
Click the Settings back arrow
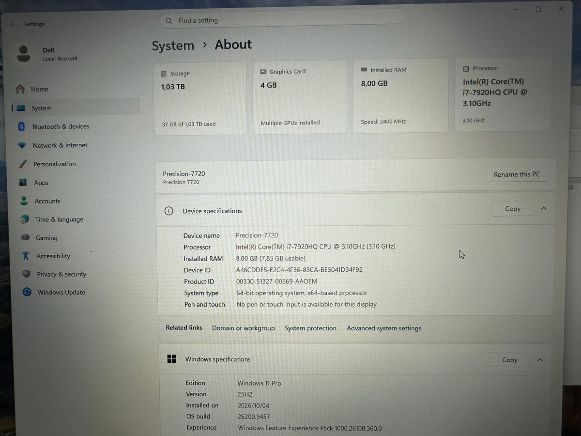[x=12, y=24]
